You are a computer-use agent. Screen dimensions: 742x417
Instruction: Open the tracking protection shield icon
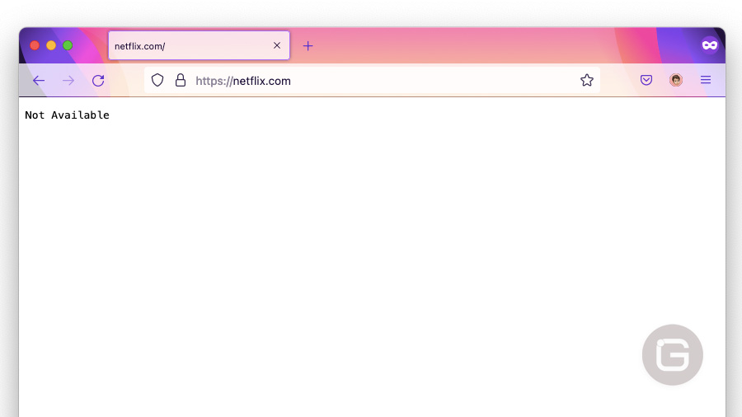click(157, 81)
